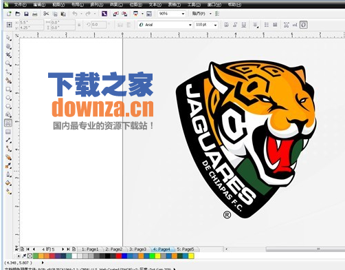Open the 文本 (Text) menu
The height and width of the screenshot is (270, 345).
coord(155,4)
